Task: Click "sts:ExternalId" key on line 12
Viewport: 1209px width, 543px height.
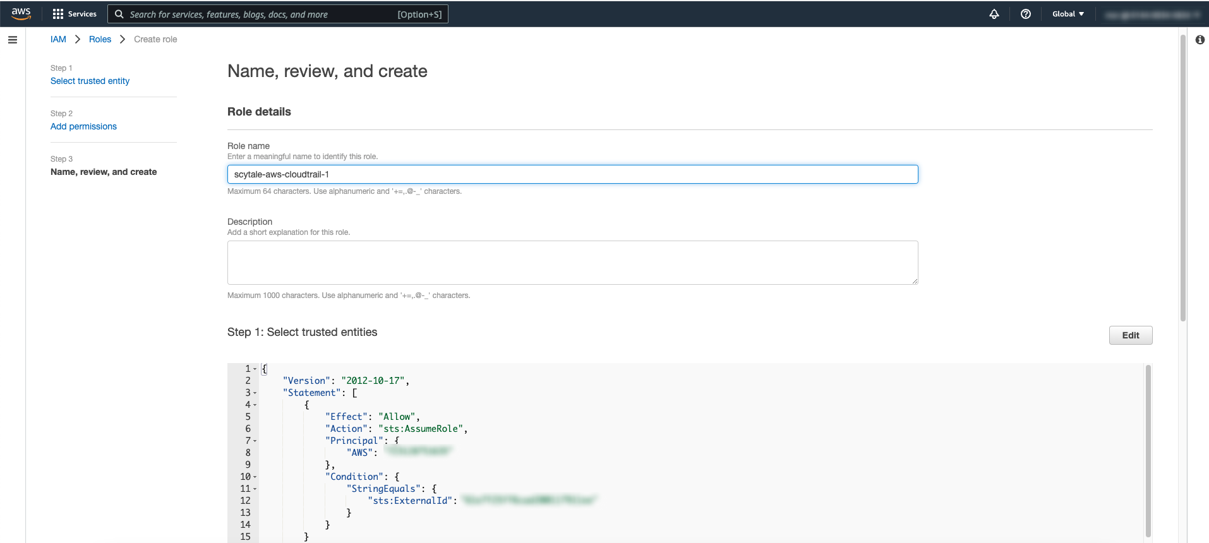Action: [410, 501]
